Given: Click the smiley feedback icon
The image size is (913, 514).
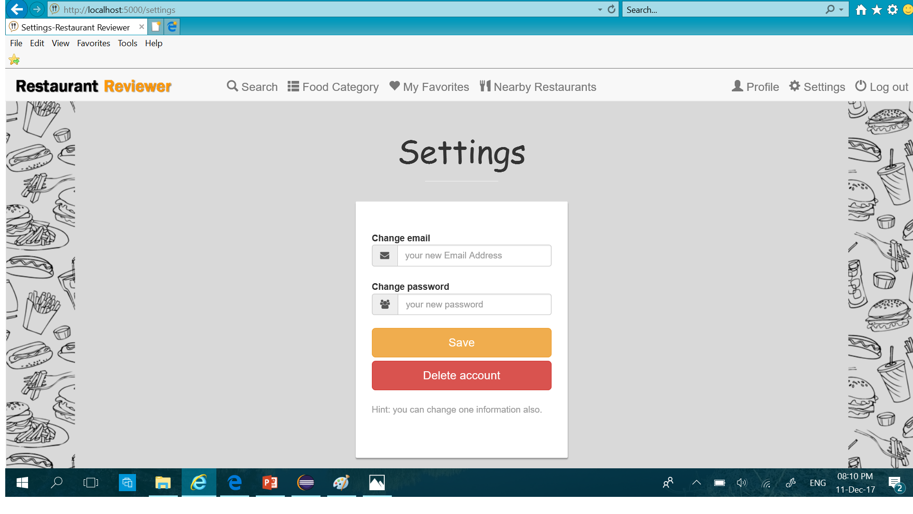Looking at the screenshot, I should pyautogui.click(x=907, y=10).
